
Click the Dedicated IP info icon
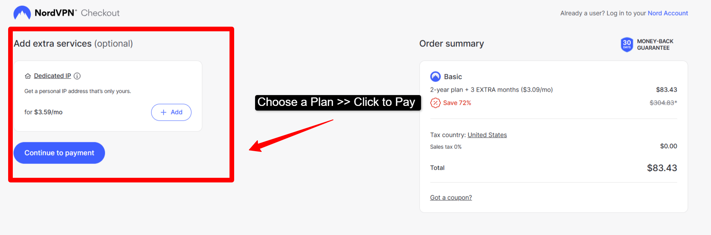tap(77, 76)
